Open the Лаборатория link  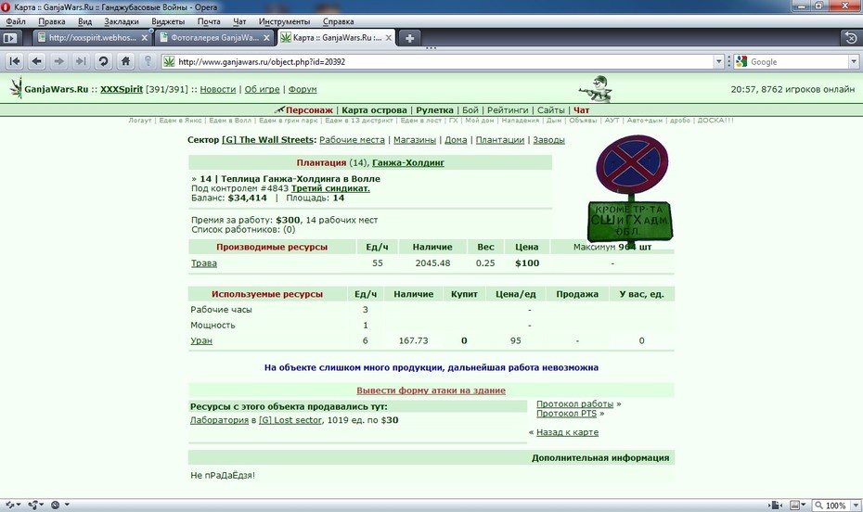219,420
